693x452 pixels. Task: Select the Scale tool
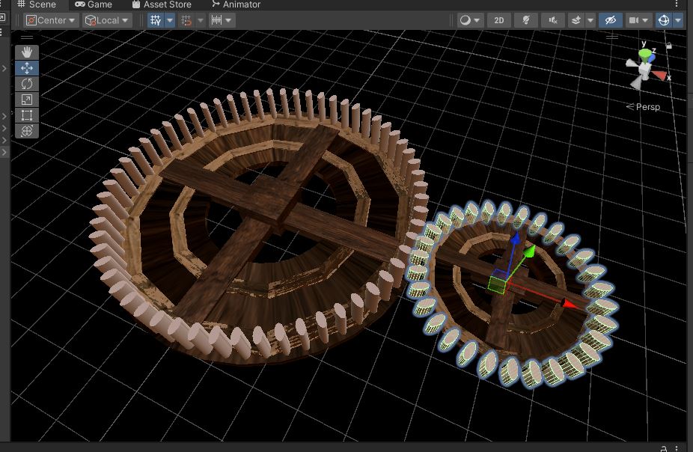coord(27,100)
